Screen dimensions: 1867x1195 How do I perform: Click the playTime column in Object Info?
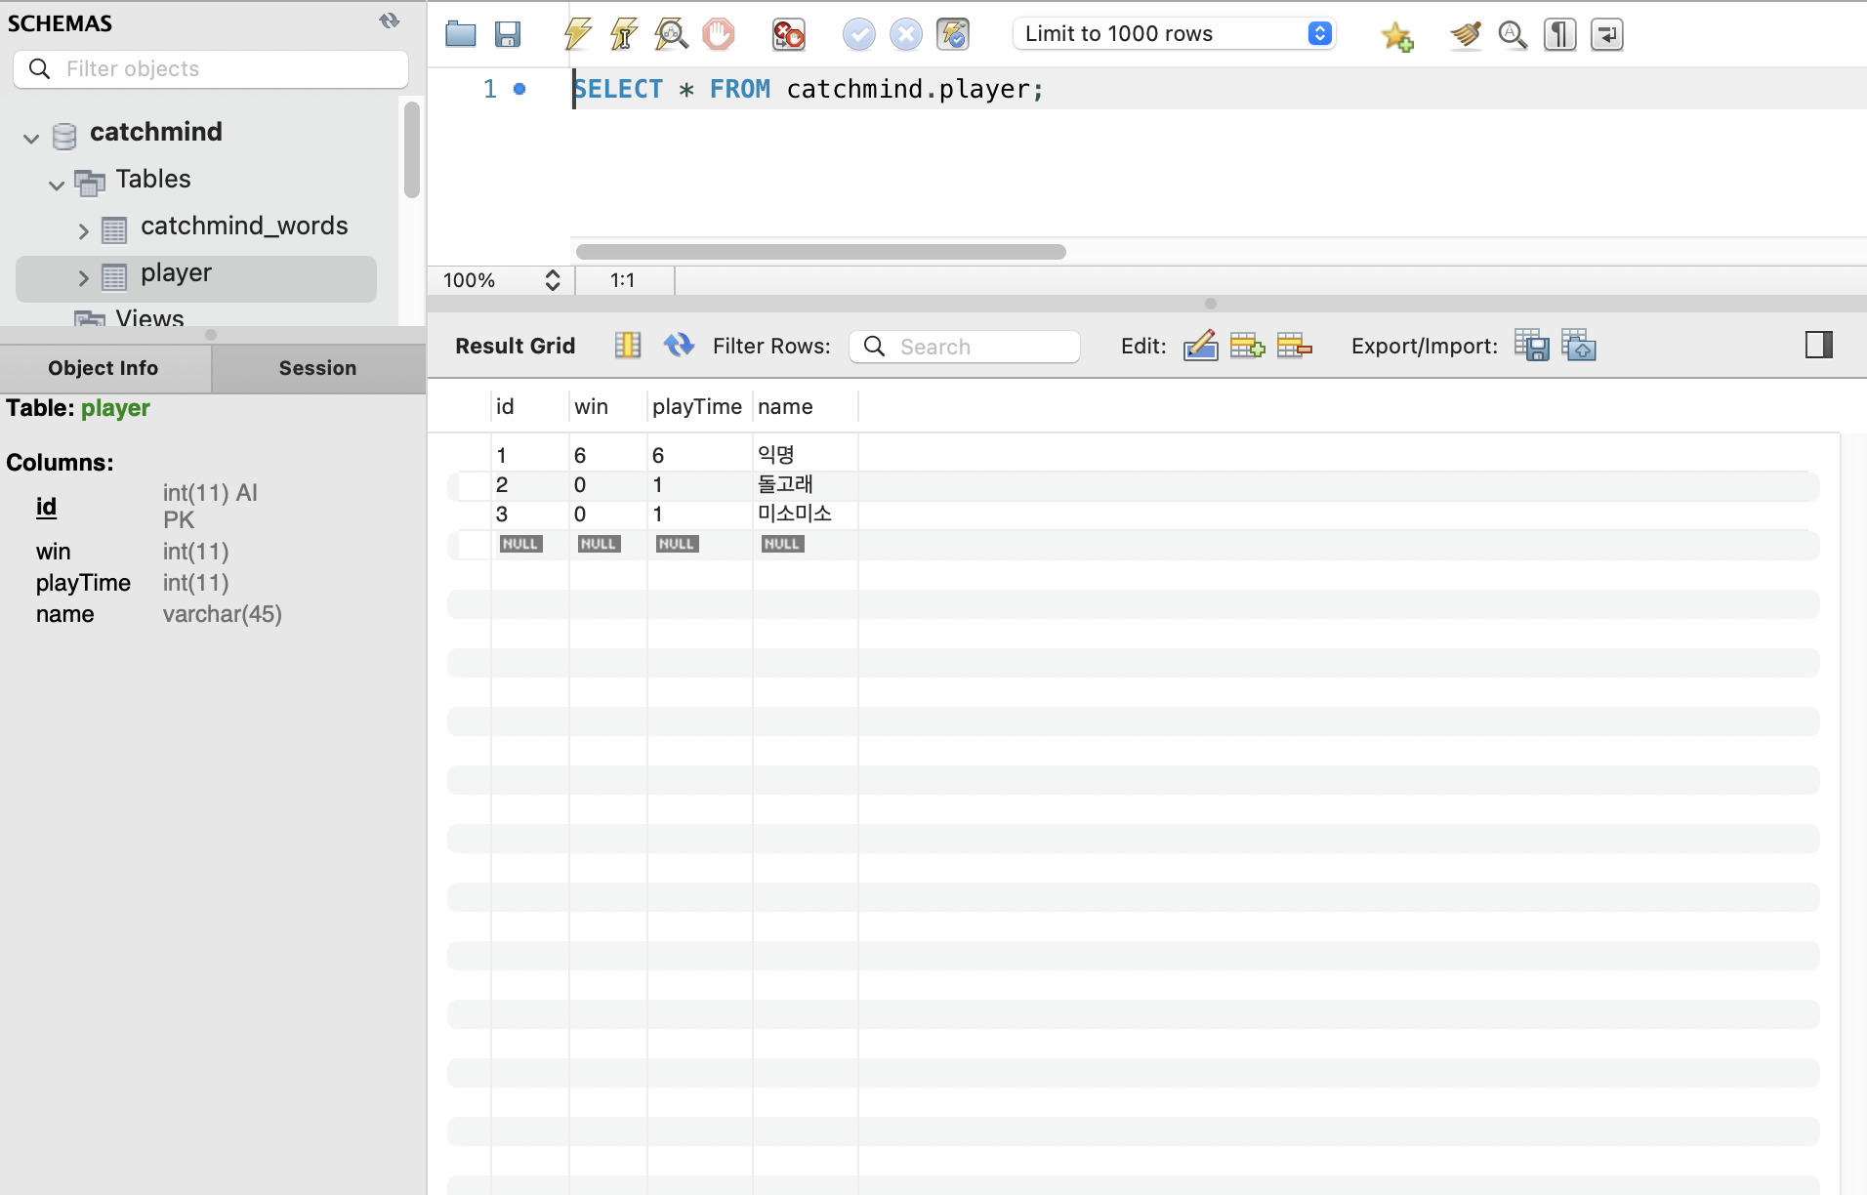[x=83, y=583]
